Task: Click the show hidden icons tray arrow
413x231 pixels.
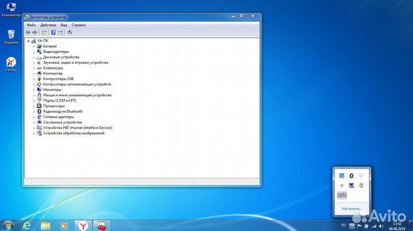Action: [352, 226]
